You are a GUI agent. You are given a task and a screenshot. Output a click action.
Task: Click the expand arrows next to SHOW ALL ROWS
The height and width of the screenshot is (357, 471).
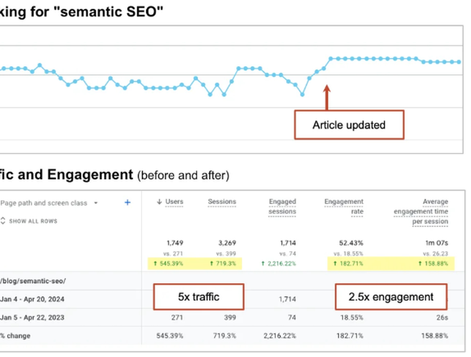3,221
